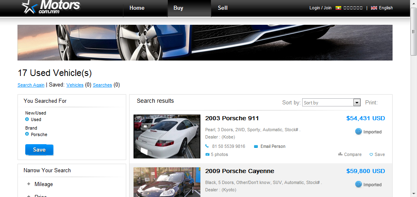Viewport: 417px width, 197px height.
Task: Click Imported globe icon on Porsche Cayenne listing
Action: 358,184
